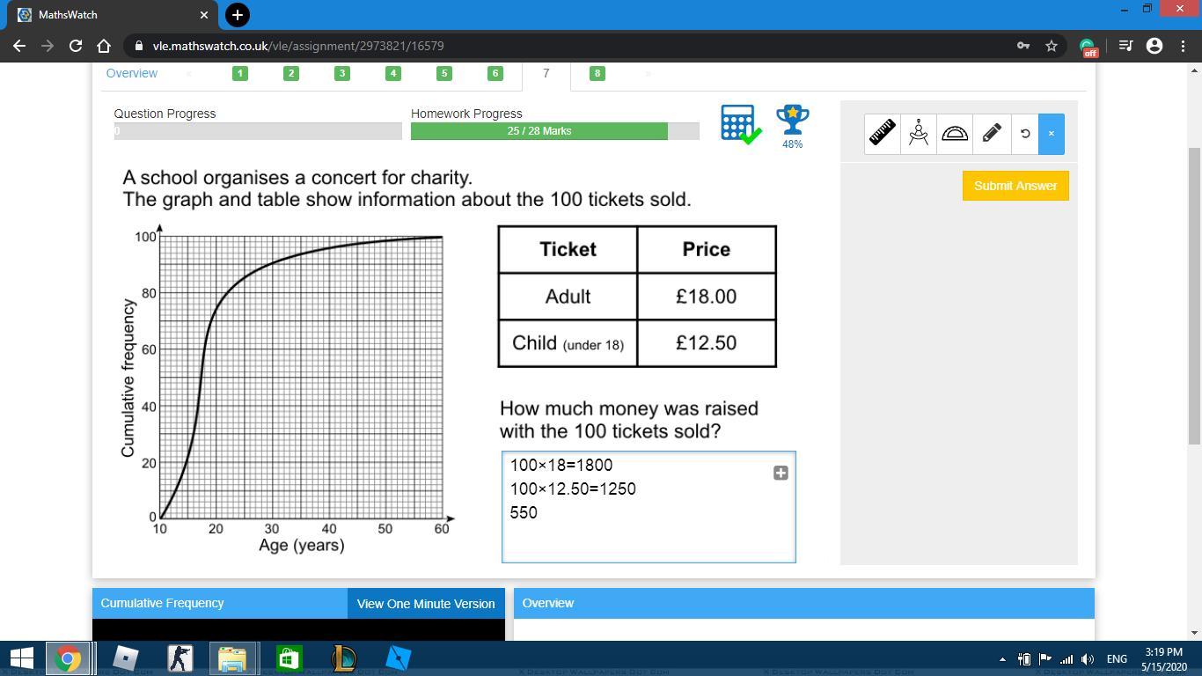Select the ruler tool
This screenshot has width=1202, height=676.
tap(882, 133)
